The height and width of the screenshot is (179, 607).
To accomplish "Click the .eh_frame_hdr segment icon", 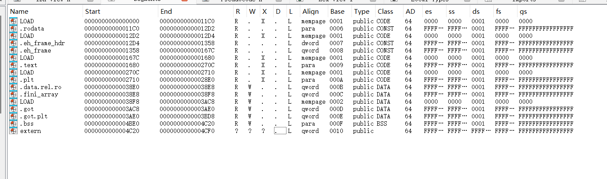I will pos(14,43).
